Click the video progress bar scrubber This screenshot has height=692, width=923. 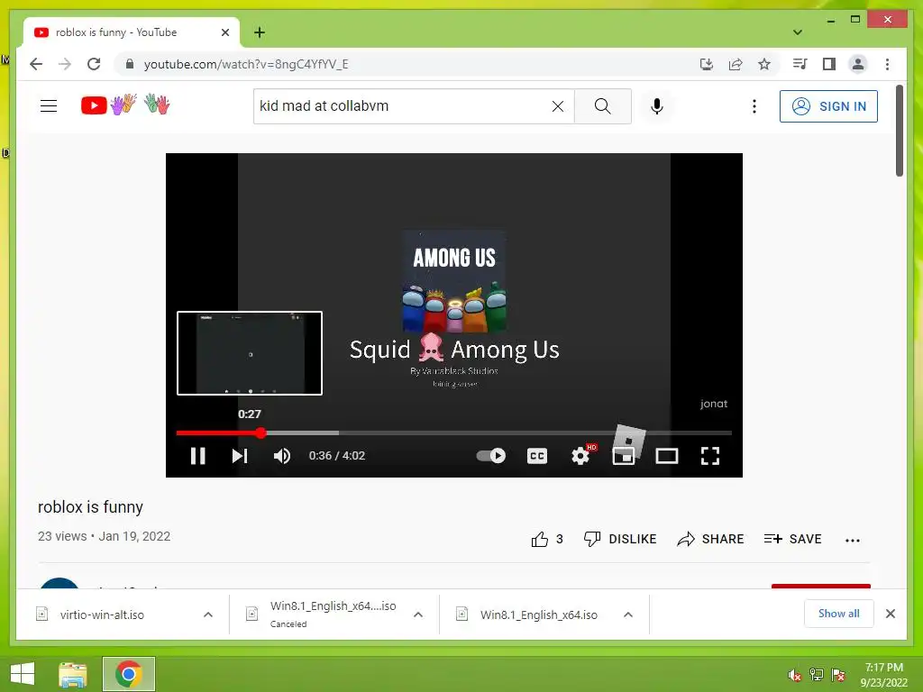(x=260, y=433)
